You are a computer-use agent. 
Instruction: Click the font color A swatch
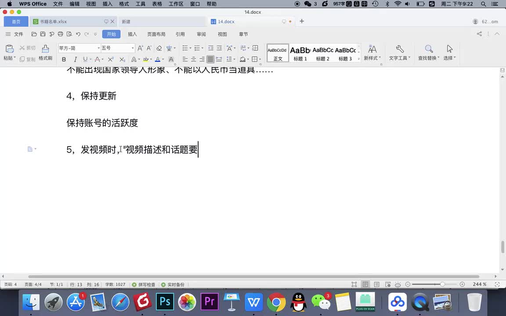tap(158, 59)
